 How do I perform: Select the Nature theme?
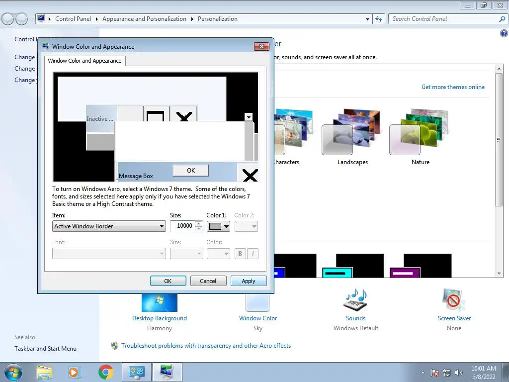pos(420,136)
